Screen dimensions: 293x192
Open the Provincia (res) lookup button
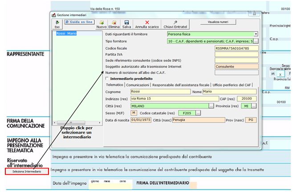(x=254, y=106)
